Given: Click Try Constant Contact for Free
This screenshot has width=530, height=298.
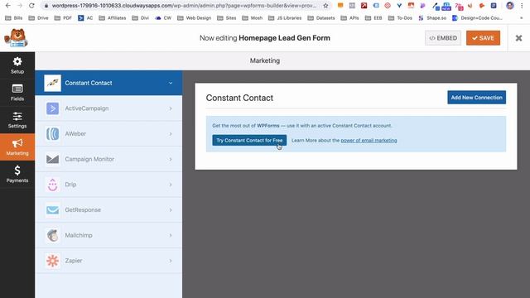Looking at the screenshot, I should tap(249, 140).
